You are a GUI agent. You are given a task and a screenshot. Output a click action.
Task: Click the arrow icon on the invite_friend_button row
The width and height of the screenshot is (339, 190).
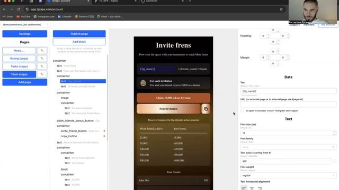[104, 131]
